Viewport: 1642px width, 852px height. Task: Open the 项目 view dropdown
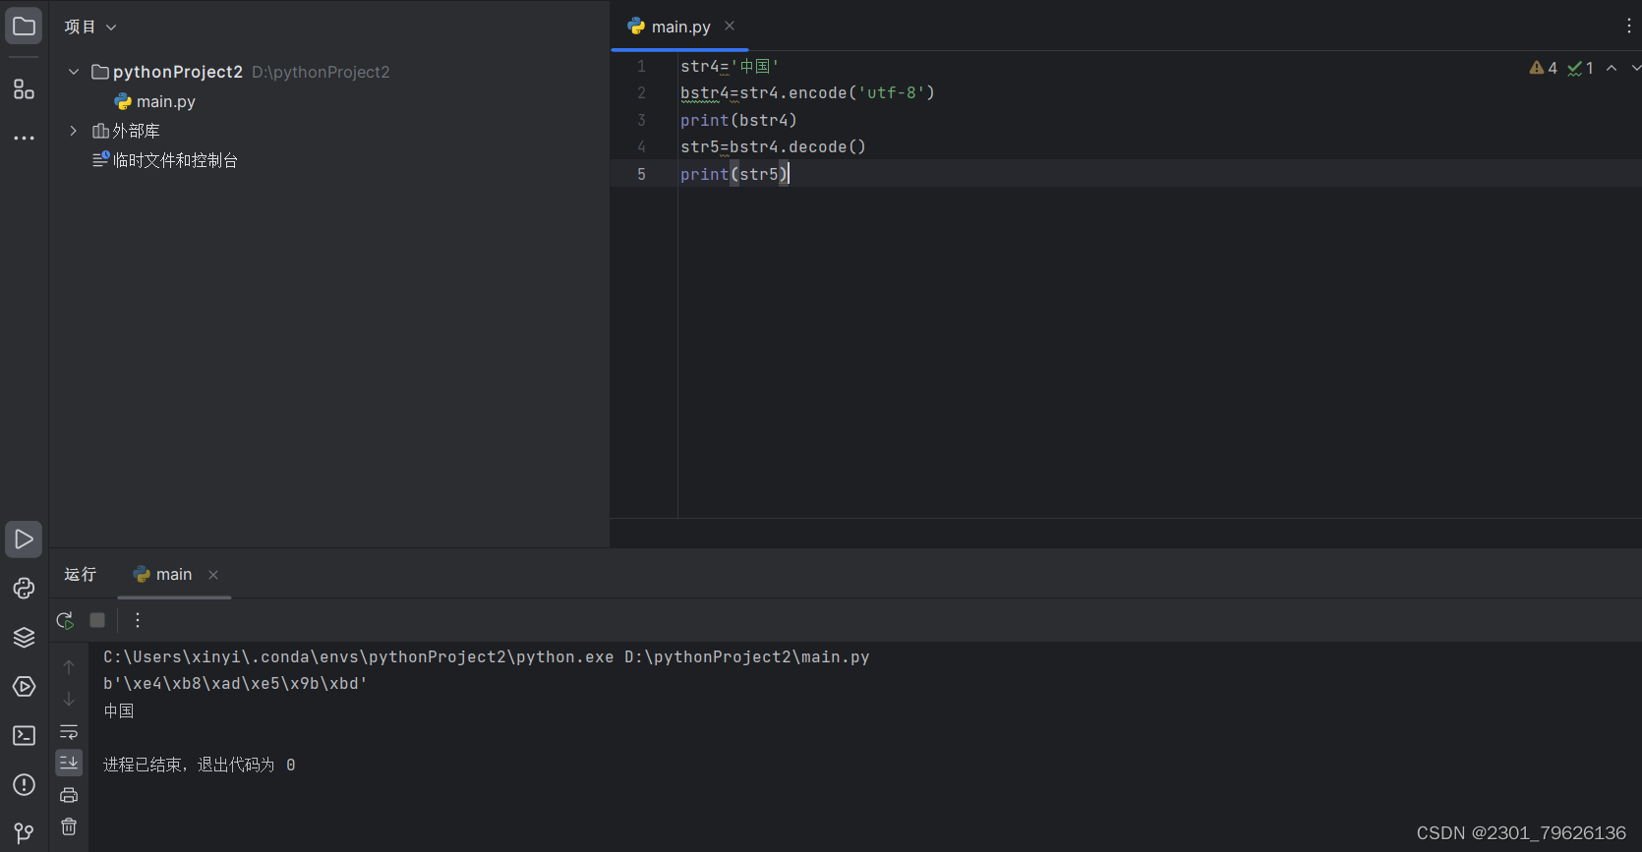pos(90,27)
